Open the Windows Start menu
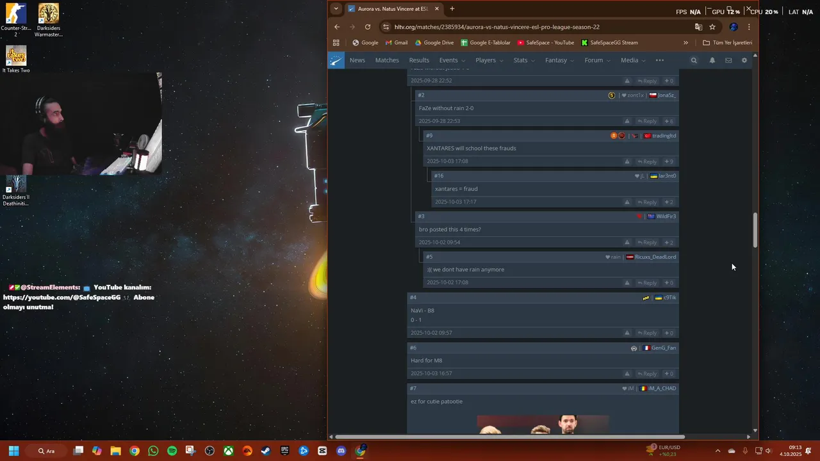The height and width of the screenshot is (461, 820). pyautogui.click(x=13, y=451)
